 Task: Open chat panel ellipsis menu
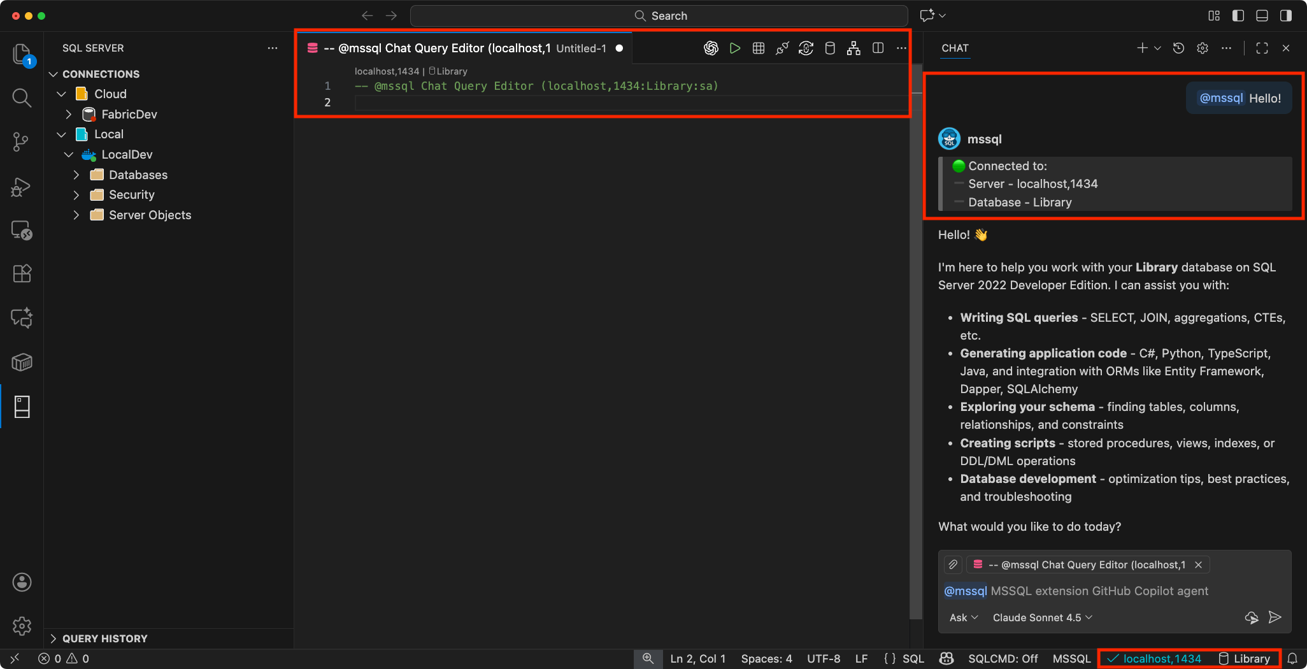tap(1226, 48)
